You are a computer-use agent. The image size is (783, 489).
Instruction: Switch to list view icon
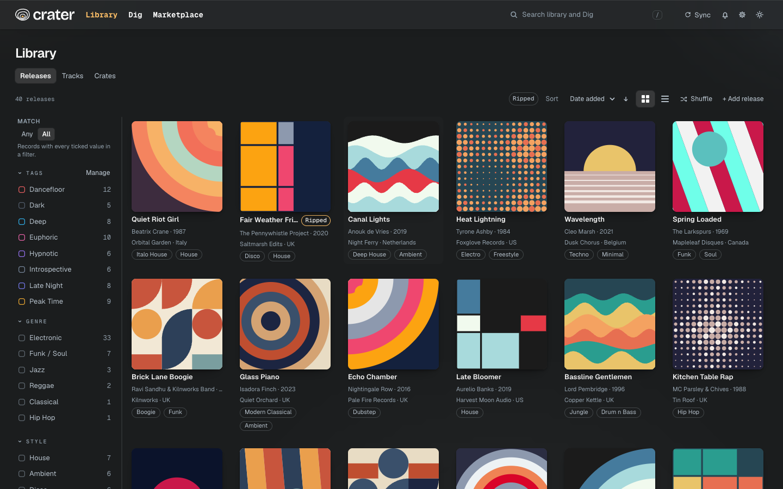point(665,99)
